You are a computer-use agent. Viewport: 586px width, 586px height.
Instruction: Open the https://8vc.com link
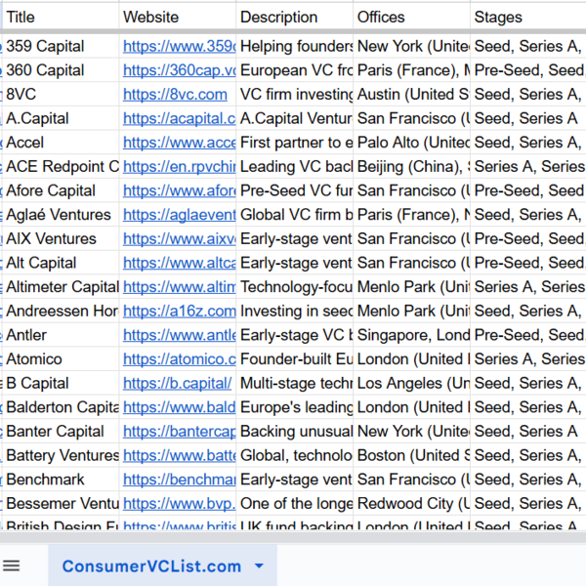click(175, 94)
